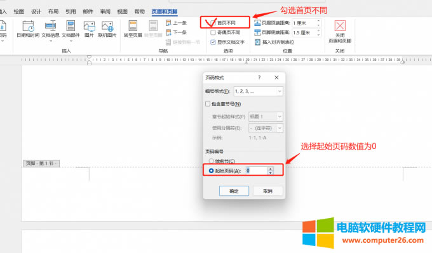
Task: Click the Start at (起始页码) input field
Action: 256,171
